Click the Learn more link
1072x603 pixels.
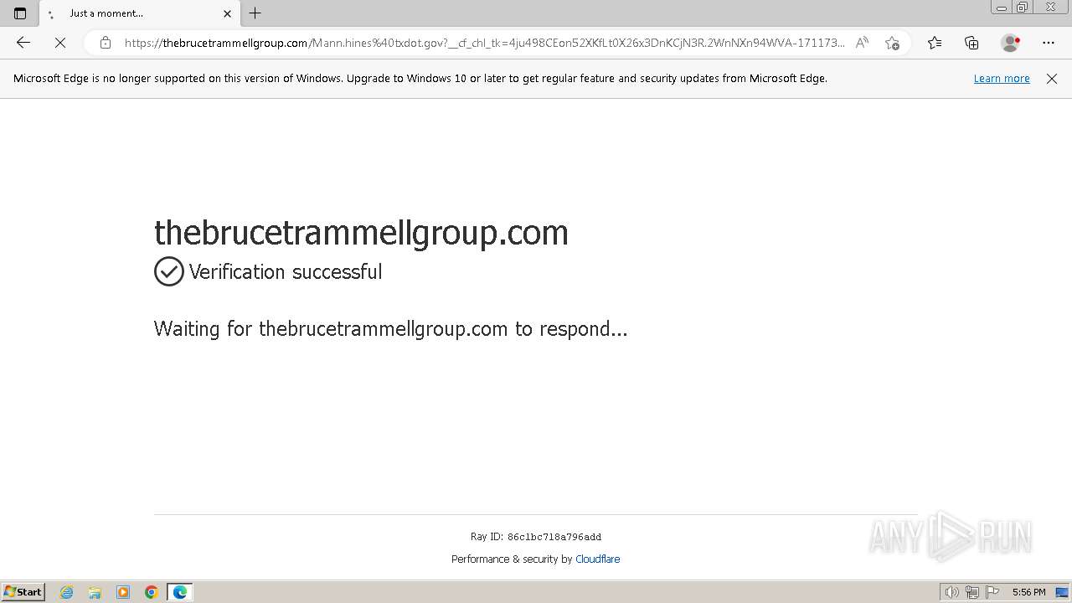click(x=1002, y=79)
